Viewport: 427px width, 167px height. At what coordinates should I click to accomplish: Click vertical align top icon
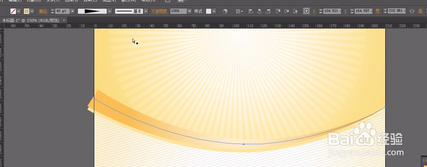point(278,11)
